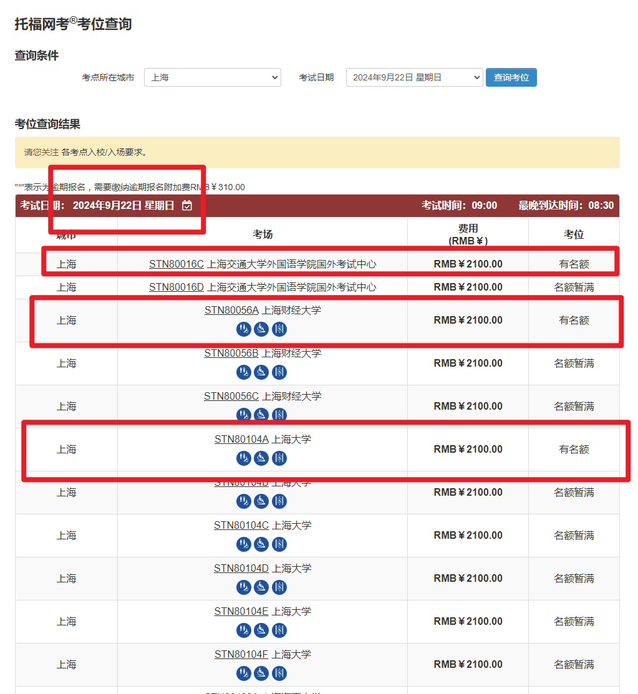Click elevator icon under STN80056A
This screenshot has width=638, height=694.
279,329
